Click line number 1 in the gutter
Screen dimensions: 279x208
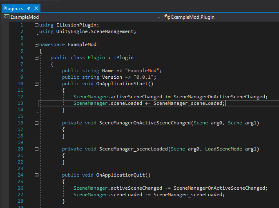(x=22, y=25)
